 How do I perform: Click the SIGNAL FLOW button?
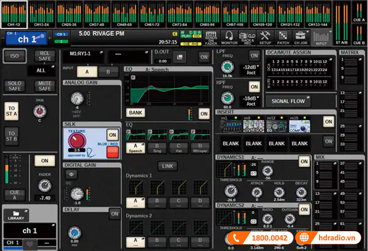click(x=288, y=101)
